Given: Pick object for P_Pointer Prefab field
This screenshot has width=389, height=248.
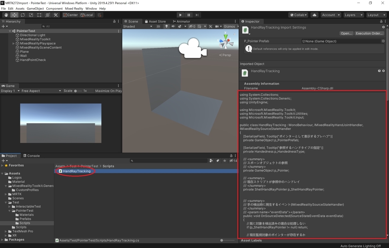Looking at the screenshot, I should click(383, 41).
